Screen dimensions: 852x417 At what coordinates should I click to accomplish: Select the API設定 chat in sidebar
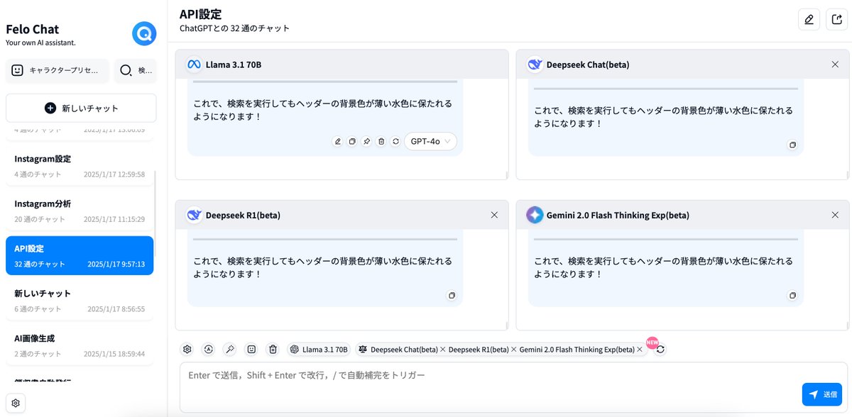[x=80, y=255]
